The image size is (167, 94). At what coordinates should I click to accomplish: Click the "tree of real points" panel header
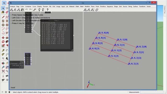(x=48, y=23)
